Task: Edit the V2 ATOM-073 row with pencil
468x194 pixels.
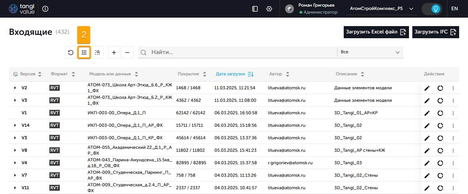Action: [x=427, y=88]
